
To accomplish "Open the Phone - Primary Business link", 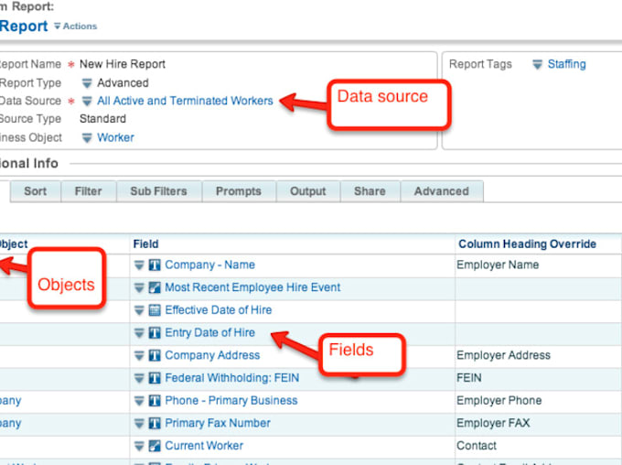I will click(x=231, y=401).
